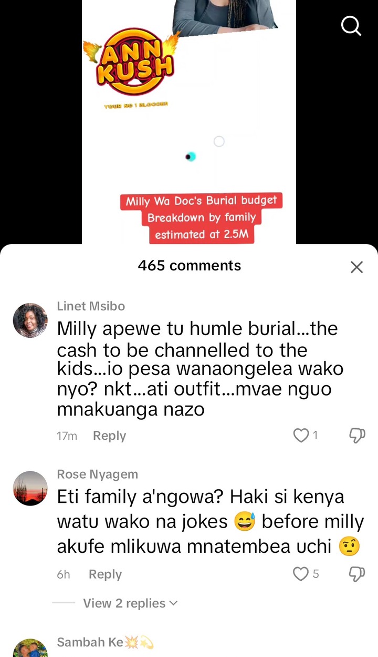Open Sambah Ke's profile picture
The height and width of the screenshot is (657, 378).
[x=30, y=648]
